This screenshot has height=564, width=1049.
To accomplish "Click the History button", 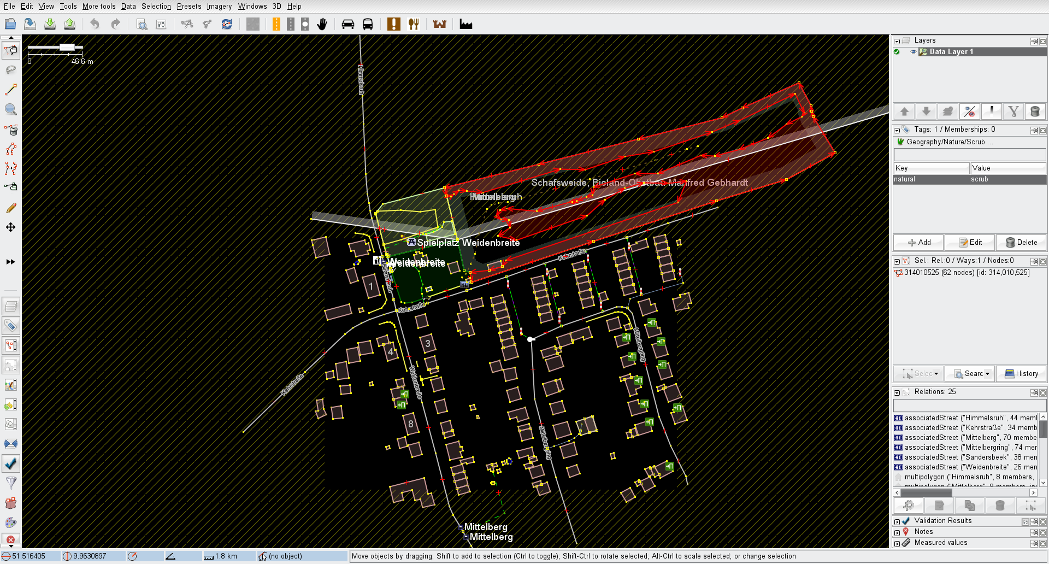I will click(1021, 374).
